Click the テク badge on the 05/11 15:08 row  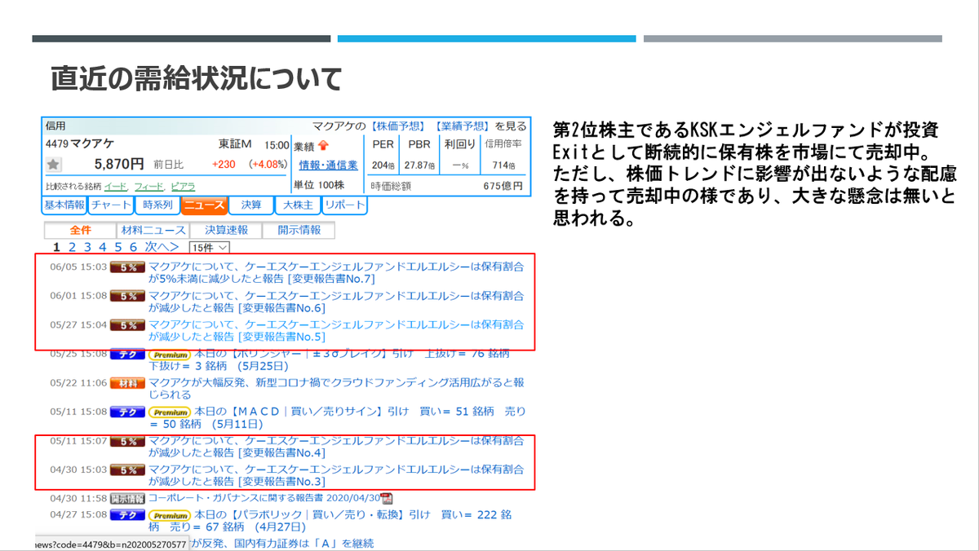[x=127, y=412]
